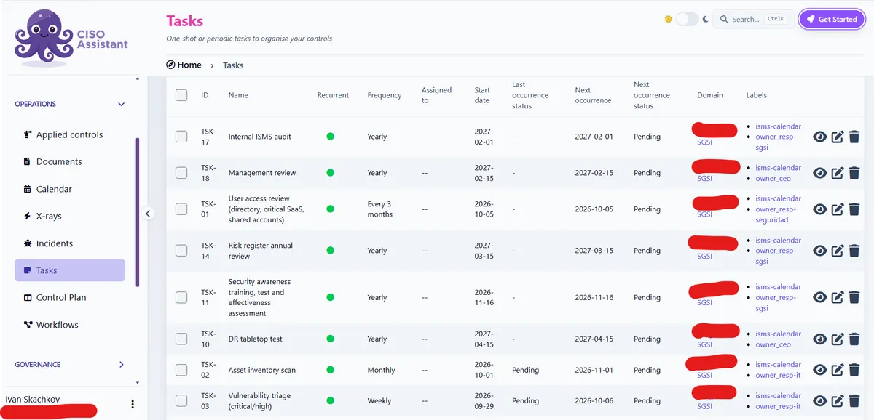Delete the Internal ISMS audit task

click(x=854, y=137)
